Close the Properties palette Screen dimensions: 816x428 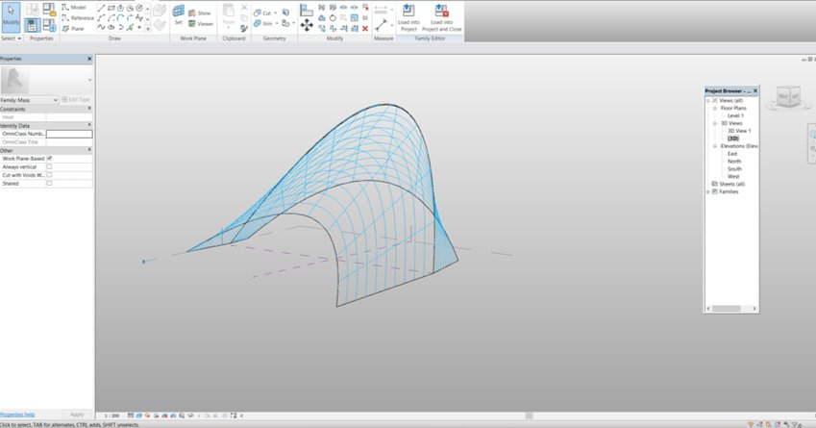click(x=89, y=59)
